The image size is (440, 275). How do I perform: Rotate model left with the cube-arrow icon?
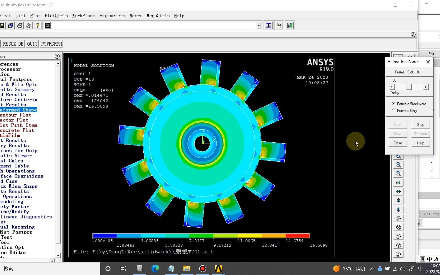(x=398, y=183)
